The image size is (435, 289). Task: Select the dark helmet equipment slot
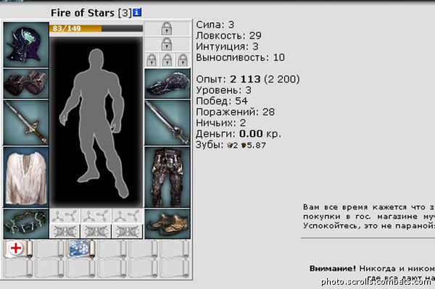click(x=26, y=45)
